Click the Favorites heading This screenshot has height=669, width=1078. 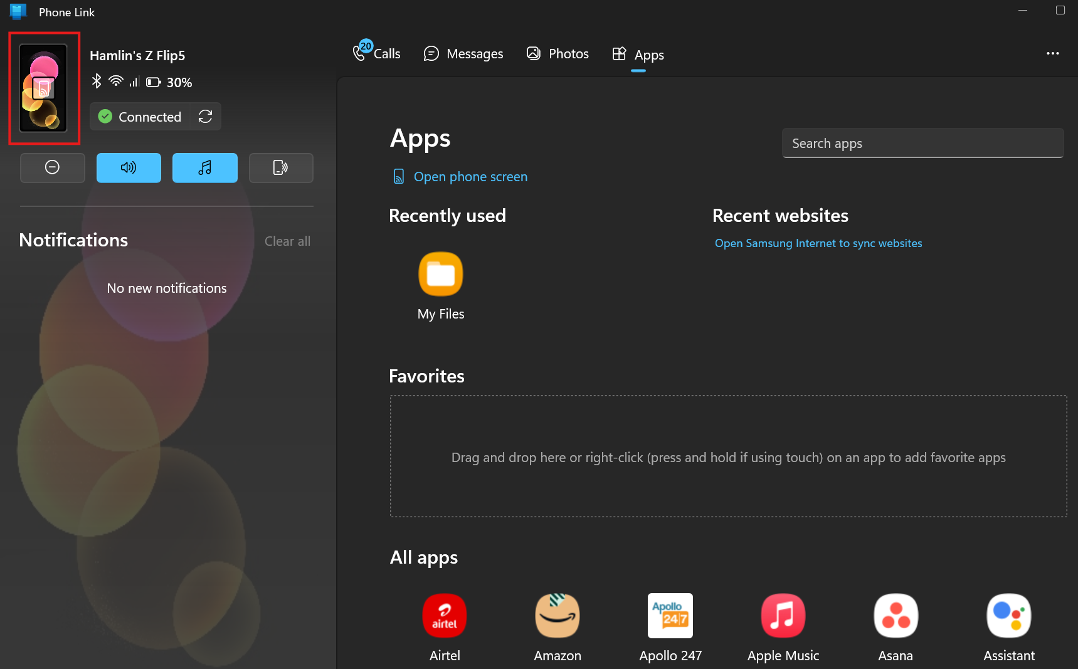click(x=426, y=376)
